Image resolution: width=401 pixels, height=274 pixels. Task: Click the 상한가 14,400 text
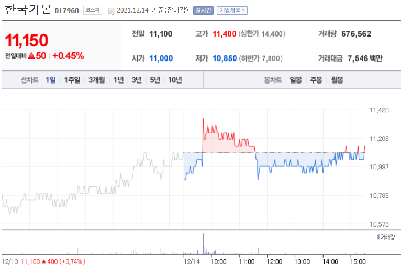pos(262,33)
